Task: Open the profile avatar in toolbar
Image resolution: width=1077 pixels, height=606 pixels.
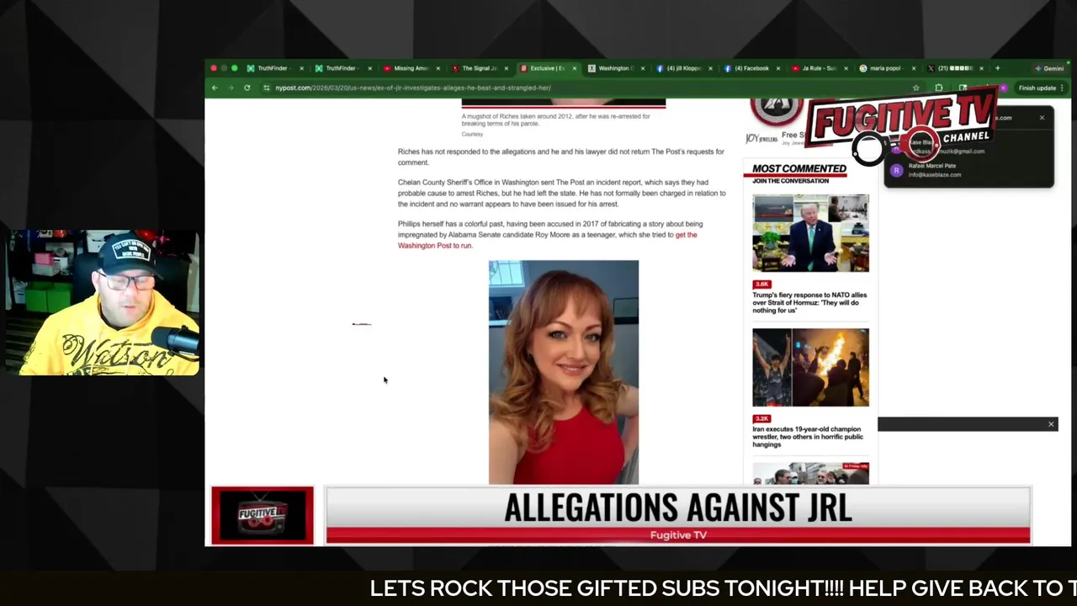Action: [1003, 88]
